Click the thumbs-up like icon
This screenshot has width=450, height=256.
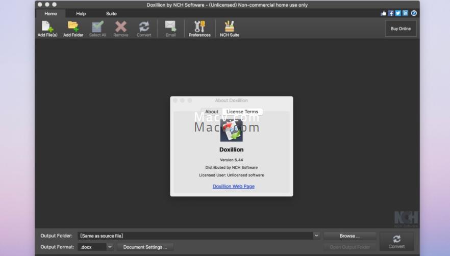coord(384,13)
